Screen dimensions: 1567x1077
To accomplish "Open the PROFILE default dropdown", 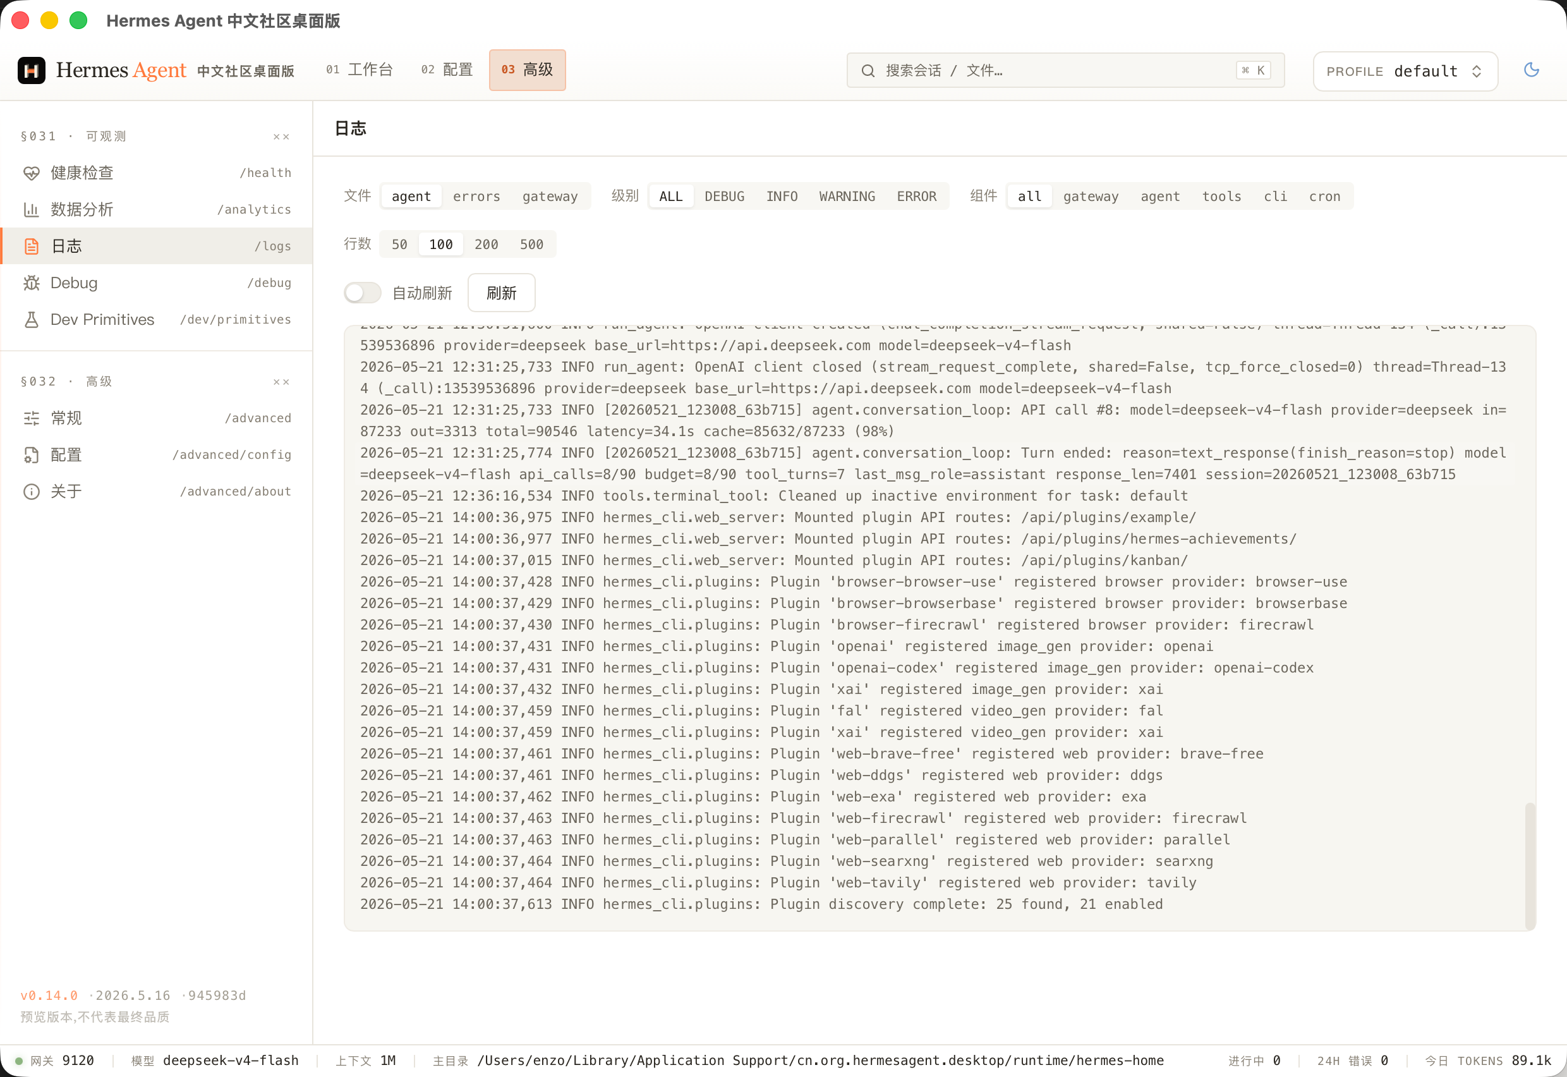I will pyautogui.click(x=1405, y=71).
